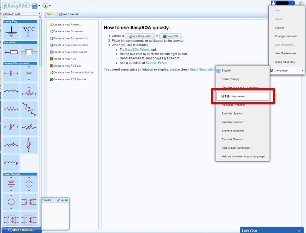Click Help us translate to your language

point(243,156)
